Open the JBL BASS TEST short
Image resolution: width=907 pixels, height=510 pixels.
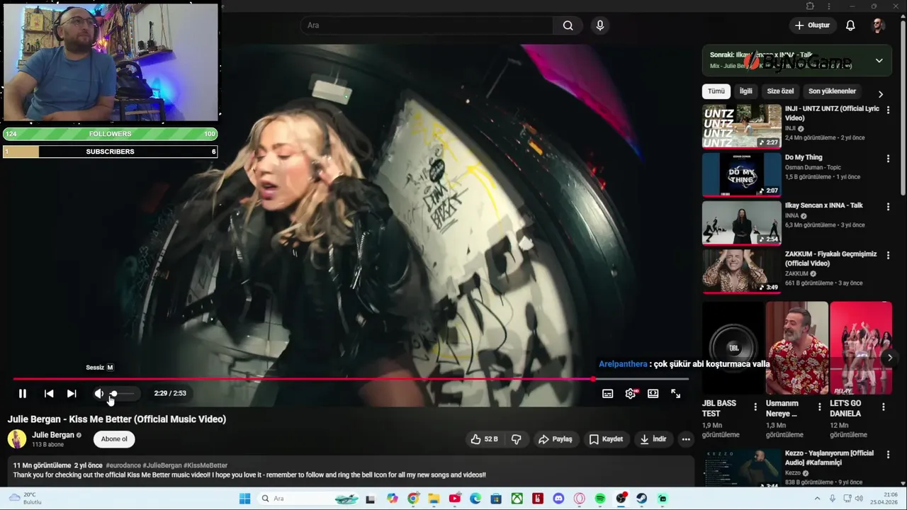(733, 348)
